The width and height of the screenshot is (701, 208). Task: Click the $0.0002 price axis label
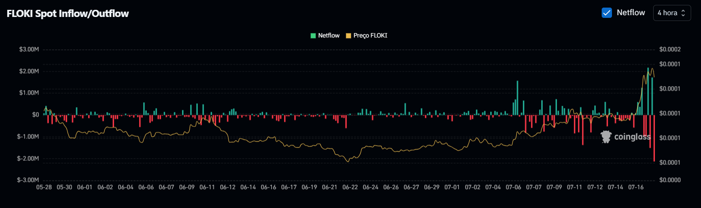[x=670, y=49]
